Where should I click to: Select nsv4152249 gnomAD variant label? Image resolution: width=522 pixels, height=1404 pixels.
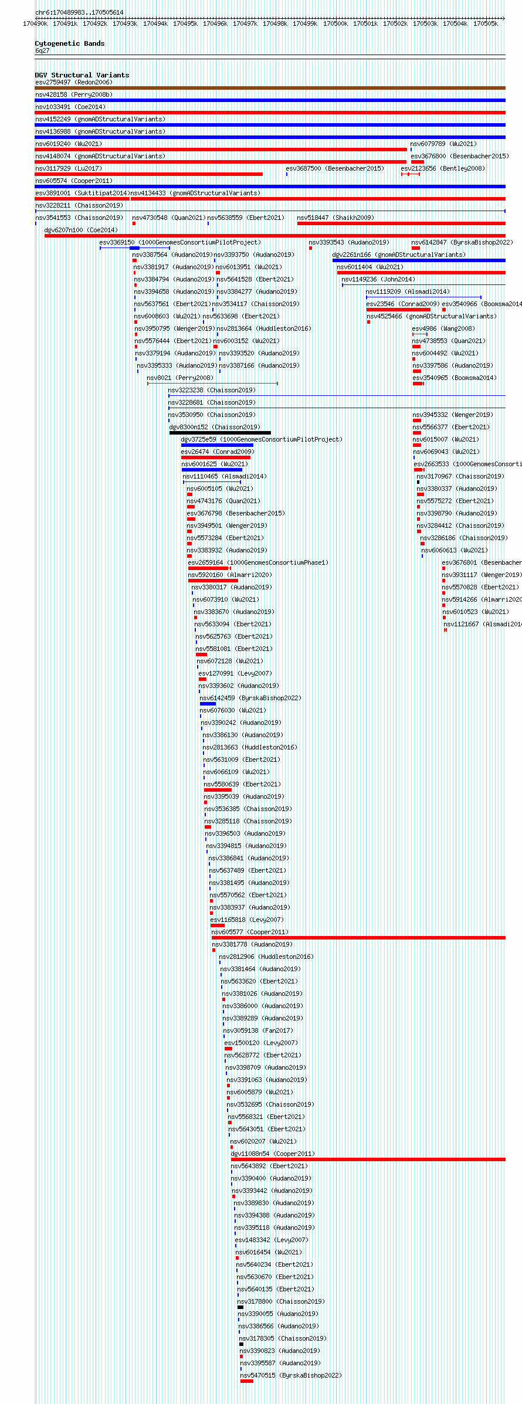point(100,119)
